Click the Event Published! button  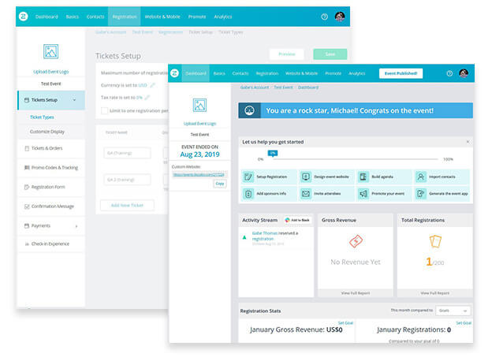click(x=400, y=73)
